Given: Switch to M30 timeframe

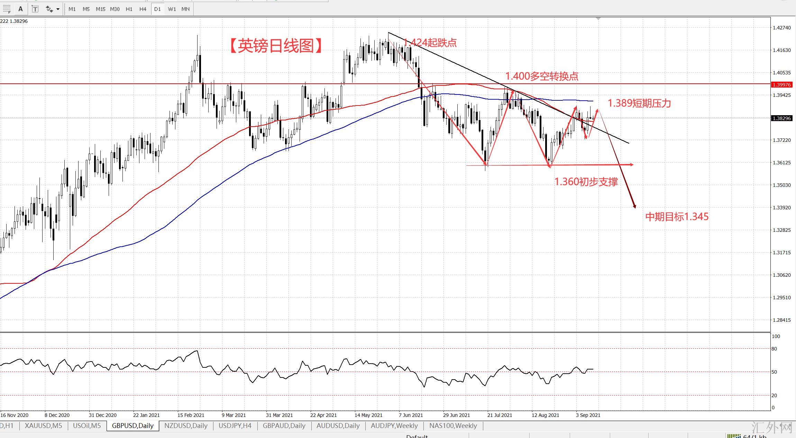Looking at the screenshot, I should (x=115, y=9).
